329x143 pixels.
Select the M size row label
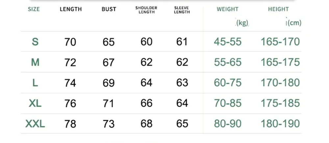(35, 62)
